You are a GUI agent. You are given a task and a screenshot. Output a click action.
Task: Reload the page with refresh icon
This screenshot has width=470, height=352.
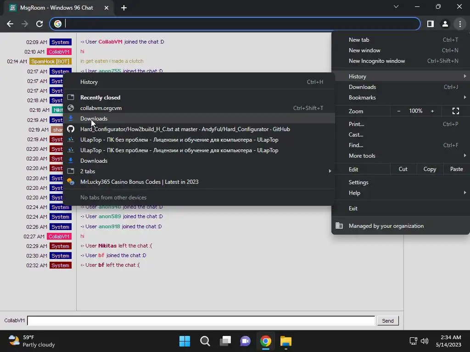pos(39,24)
